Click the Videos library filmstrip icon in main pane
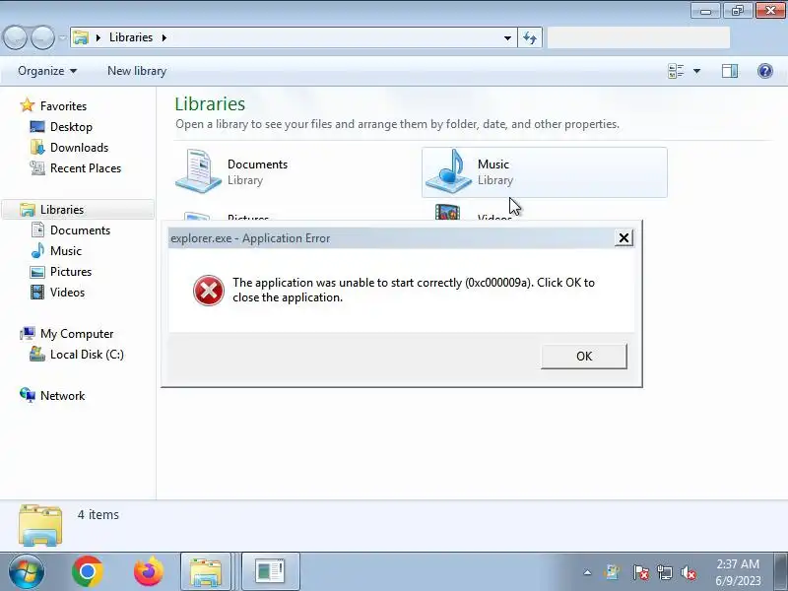The image size is (788, 591). pos(447,213)
